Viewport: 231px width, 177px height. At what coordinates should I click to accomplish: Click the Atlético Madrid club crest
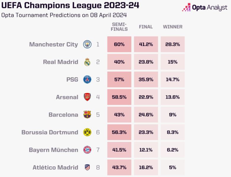pos(87,167)
